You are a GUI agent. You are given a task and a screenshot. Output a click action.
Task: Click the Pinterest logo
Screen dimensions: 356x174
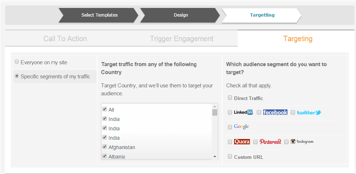point(270,142)
